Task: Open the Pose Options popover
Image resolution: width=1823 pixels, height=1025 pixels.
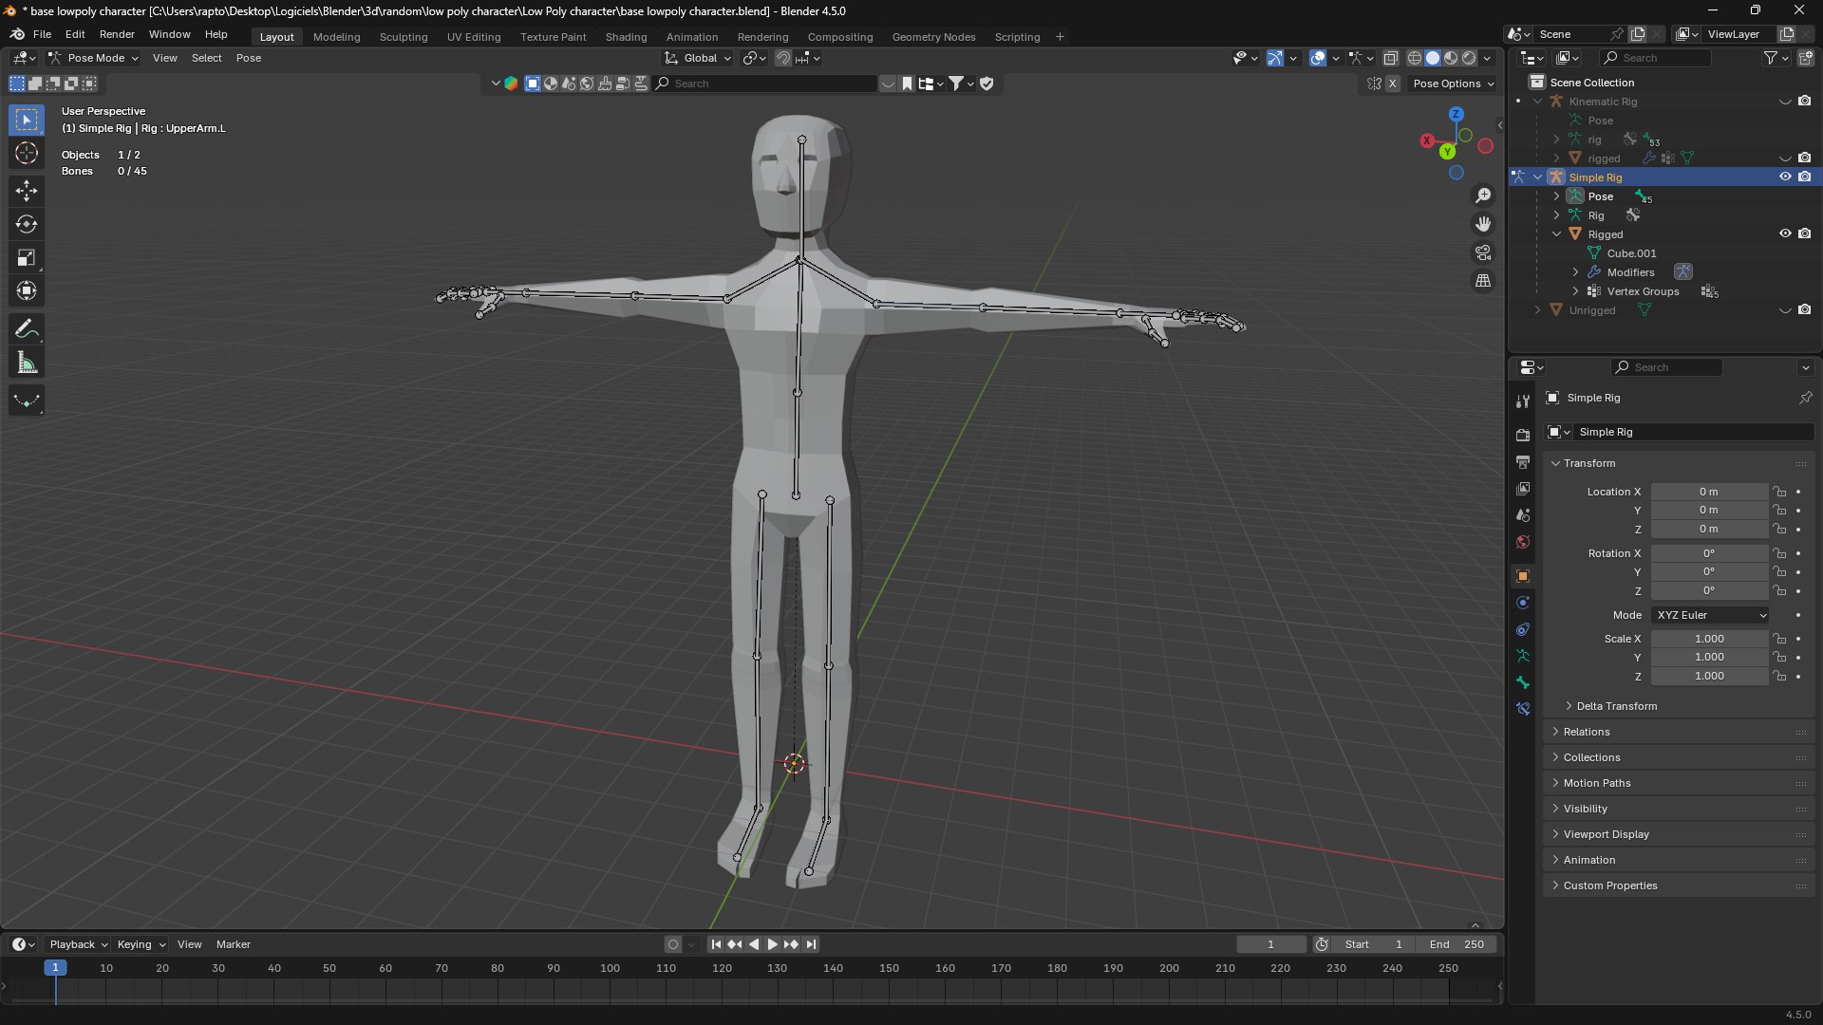Action: point(1453,84)
